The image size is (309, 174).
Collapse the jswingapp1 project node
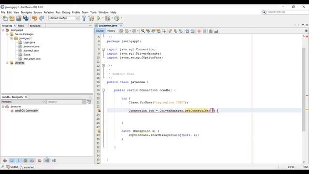pyautogui.click(x=3, y=30)
